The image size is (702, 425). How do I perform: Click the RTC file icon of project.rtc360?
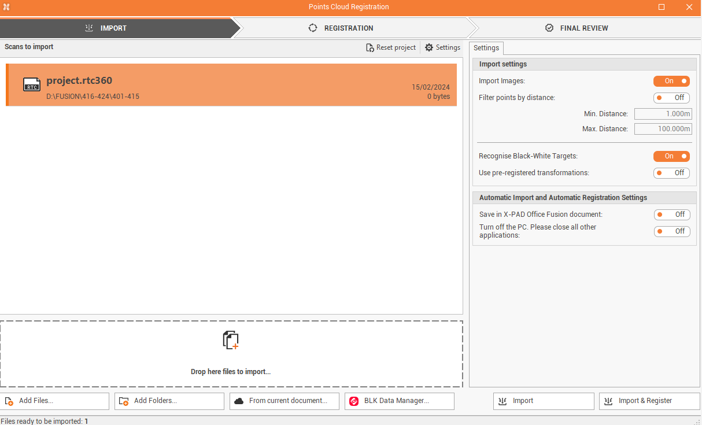[x=32, y=84]
